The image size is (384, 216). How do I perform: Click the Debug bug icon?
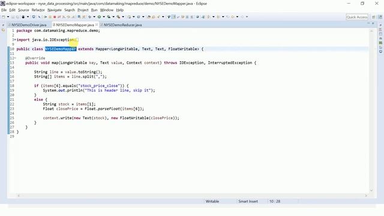coord(89,17)
